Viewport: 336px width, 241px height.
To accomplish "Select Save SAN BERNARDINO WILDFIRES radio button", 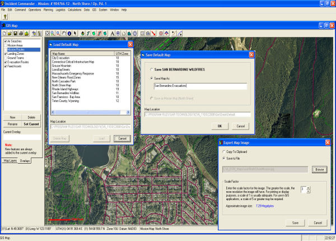I will pos(152,69).
